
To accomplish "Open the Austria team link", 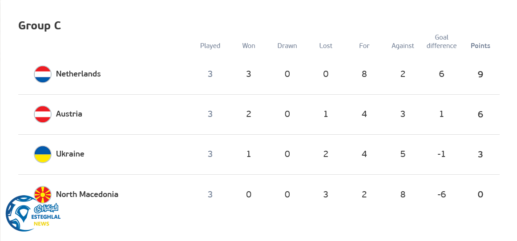I will tap(69, 114).
